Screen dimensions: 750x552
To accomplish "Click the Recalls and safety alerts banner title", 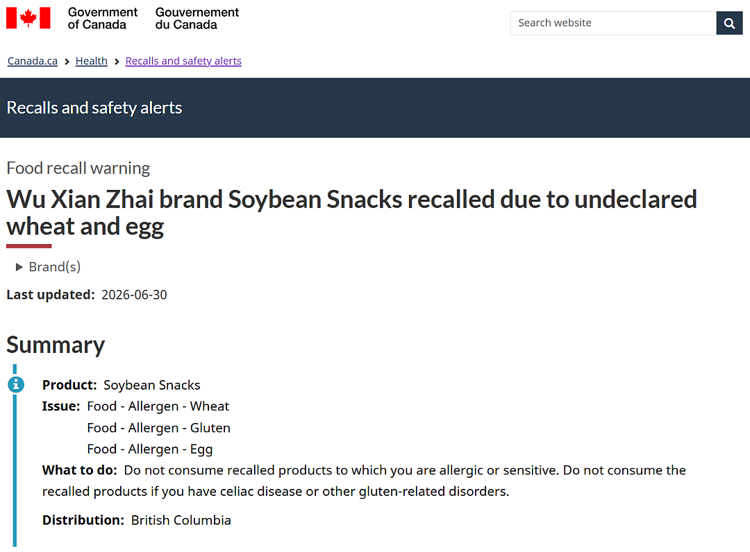I will pyautogui.click(x=94, y=108).
